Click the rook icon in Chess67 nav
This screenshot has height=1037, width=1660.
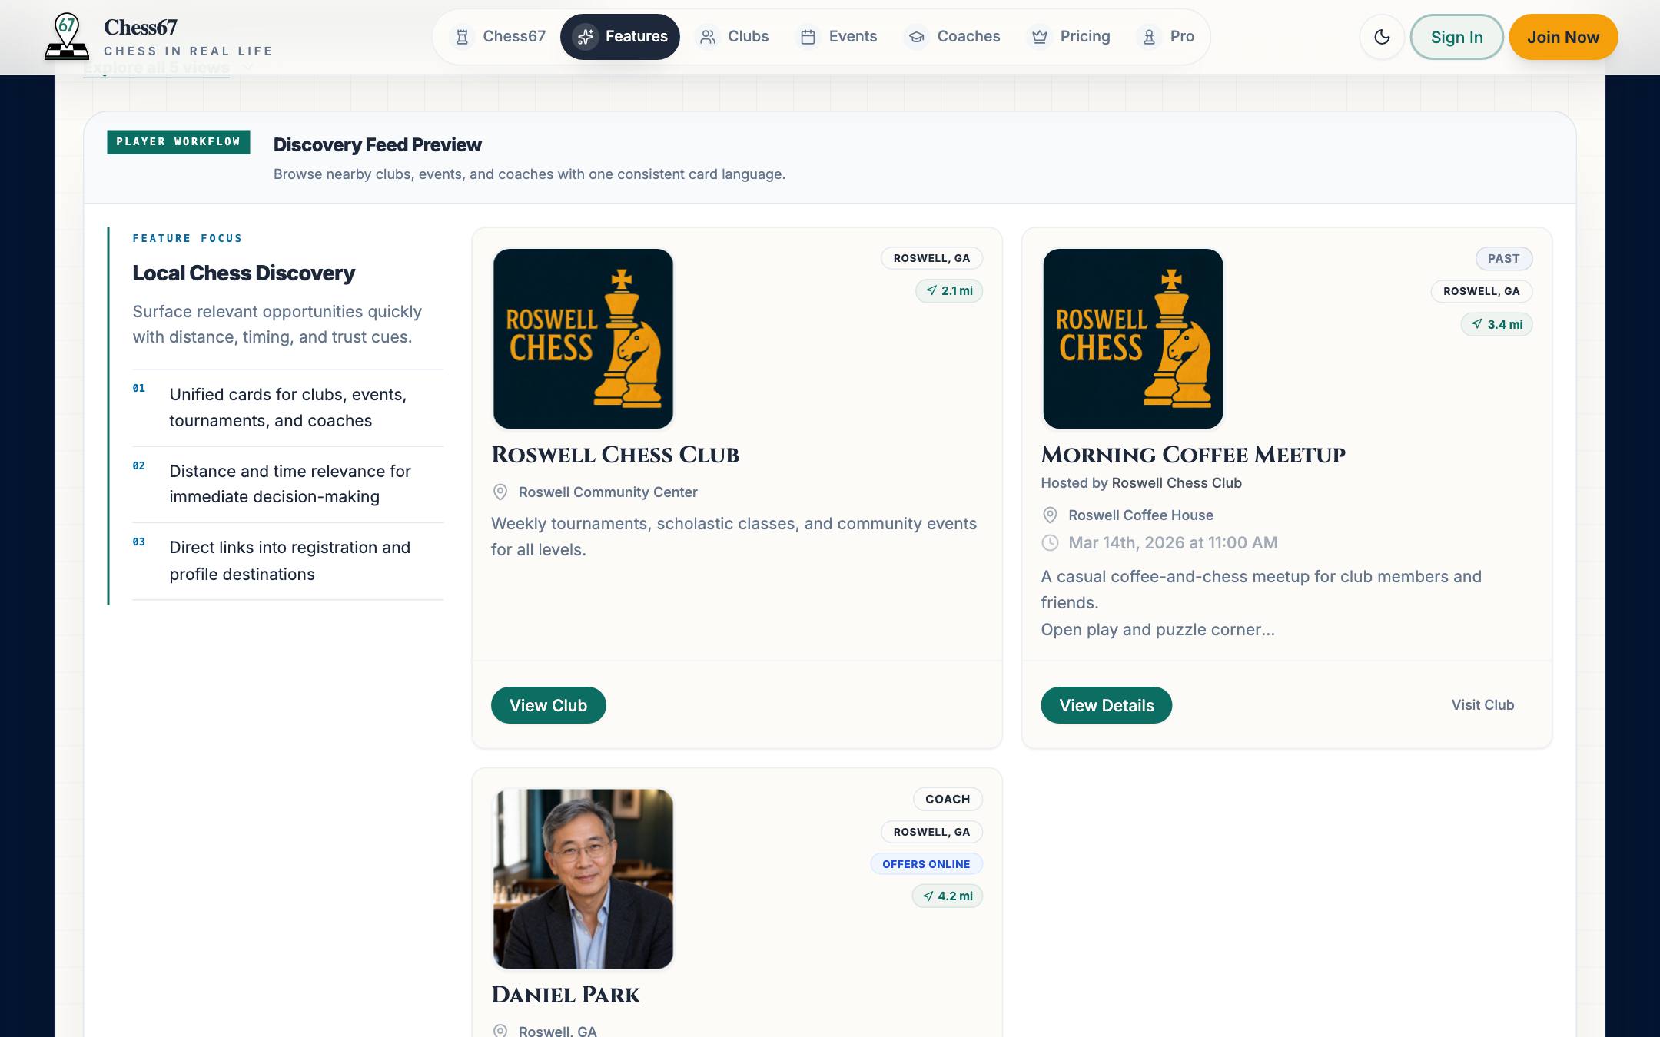pos(462,37)
